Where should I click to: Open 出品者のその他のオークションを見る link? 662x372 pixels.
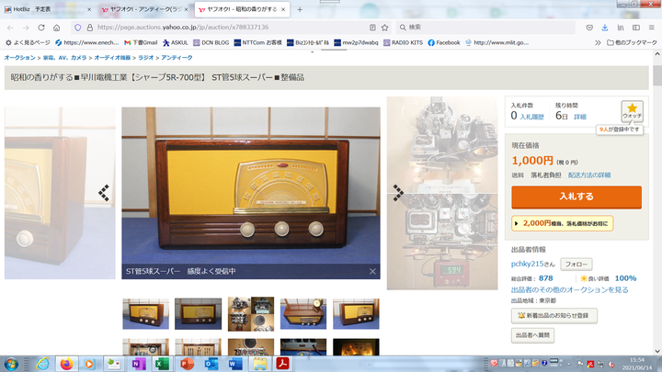[569, 289]
